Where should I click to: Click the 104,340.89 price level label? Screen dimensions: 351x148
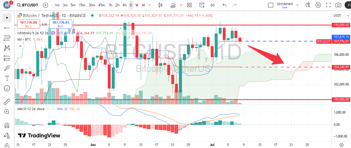(341, 67)
